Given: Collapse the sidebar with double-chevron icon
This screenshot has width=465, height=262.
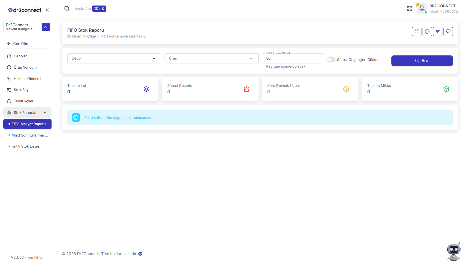Looking at the screenshot, I should pos(47,10).
